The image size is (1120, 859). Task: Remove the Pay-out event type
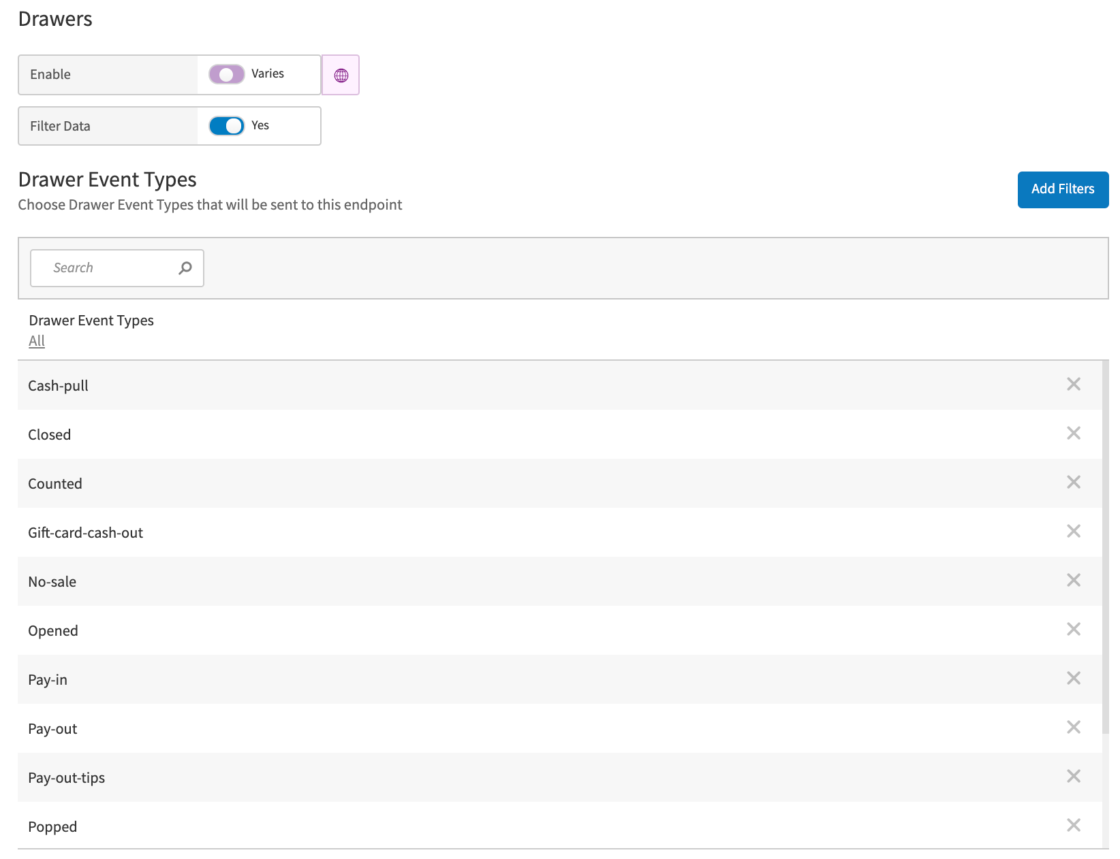coord(1073,728)
